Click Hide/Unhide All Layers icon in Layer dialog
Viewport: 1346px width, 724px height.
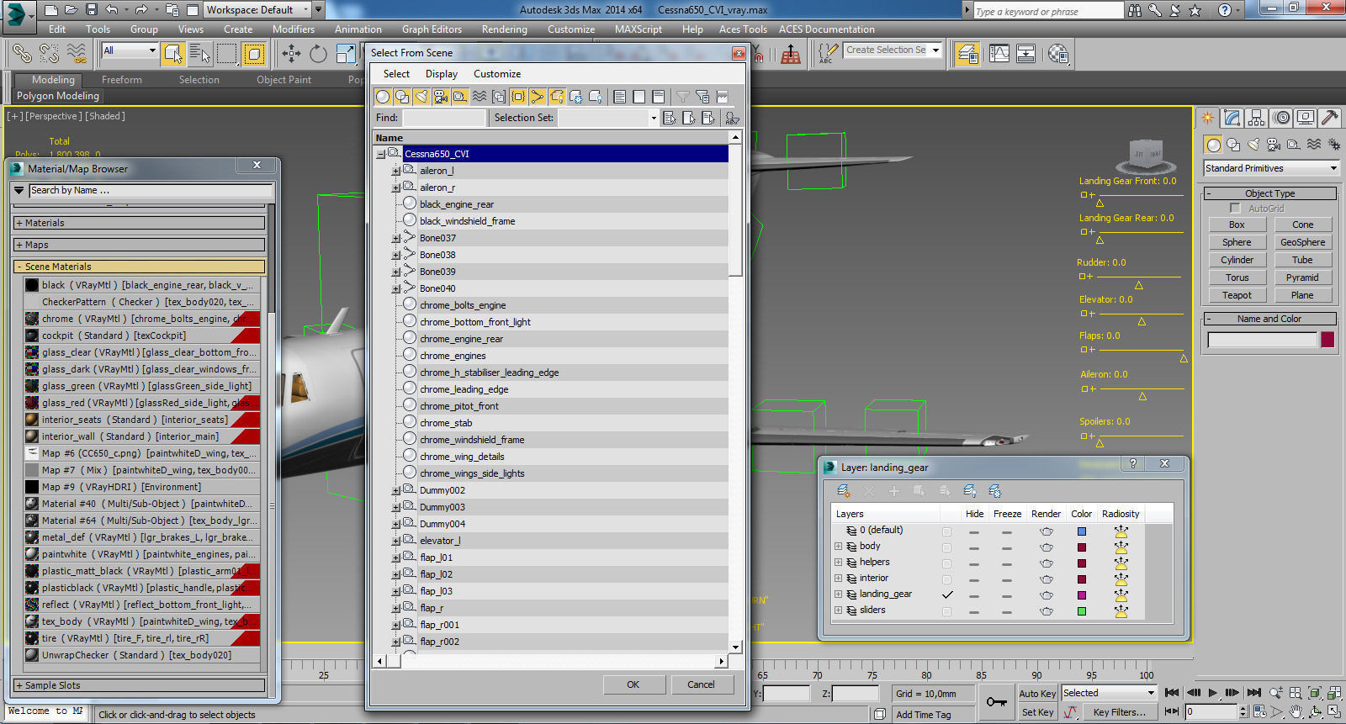[x=970, y=491]
